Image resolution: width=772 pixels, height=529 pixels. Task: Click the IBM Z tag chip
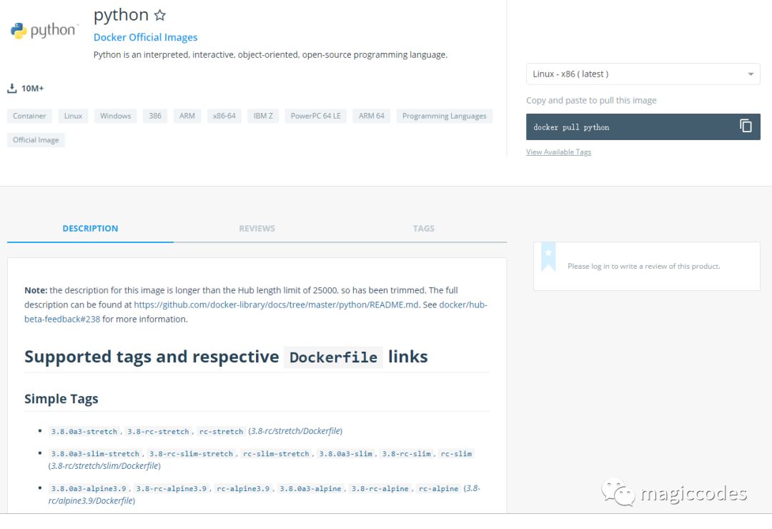point(263,116)
